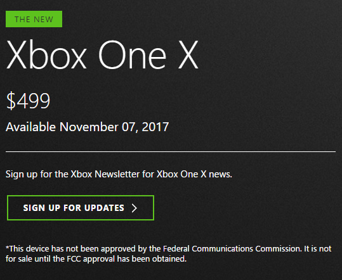Click the word news ending the newsletter sentence
This screenshot has width=342, height=280.
tap(220, 174)
